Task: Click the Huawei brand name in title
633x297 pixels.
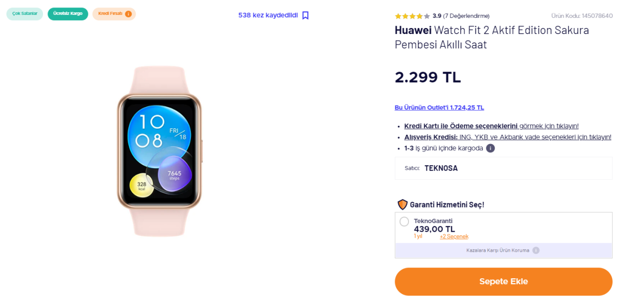Action: point(413,30)
